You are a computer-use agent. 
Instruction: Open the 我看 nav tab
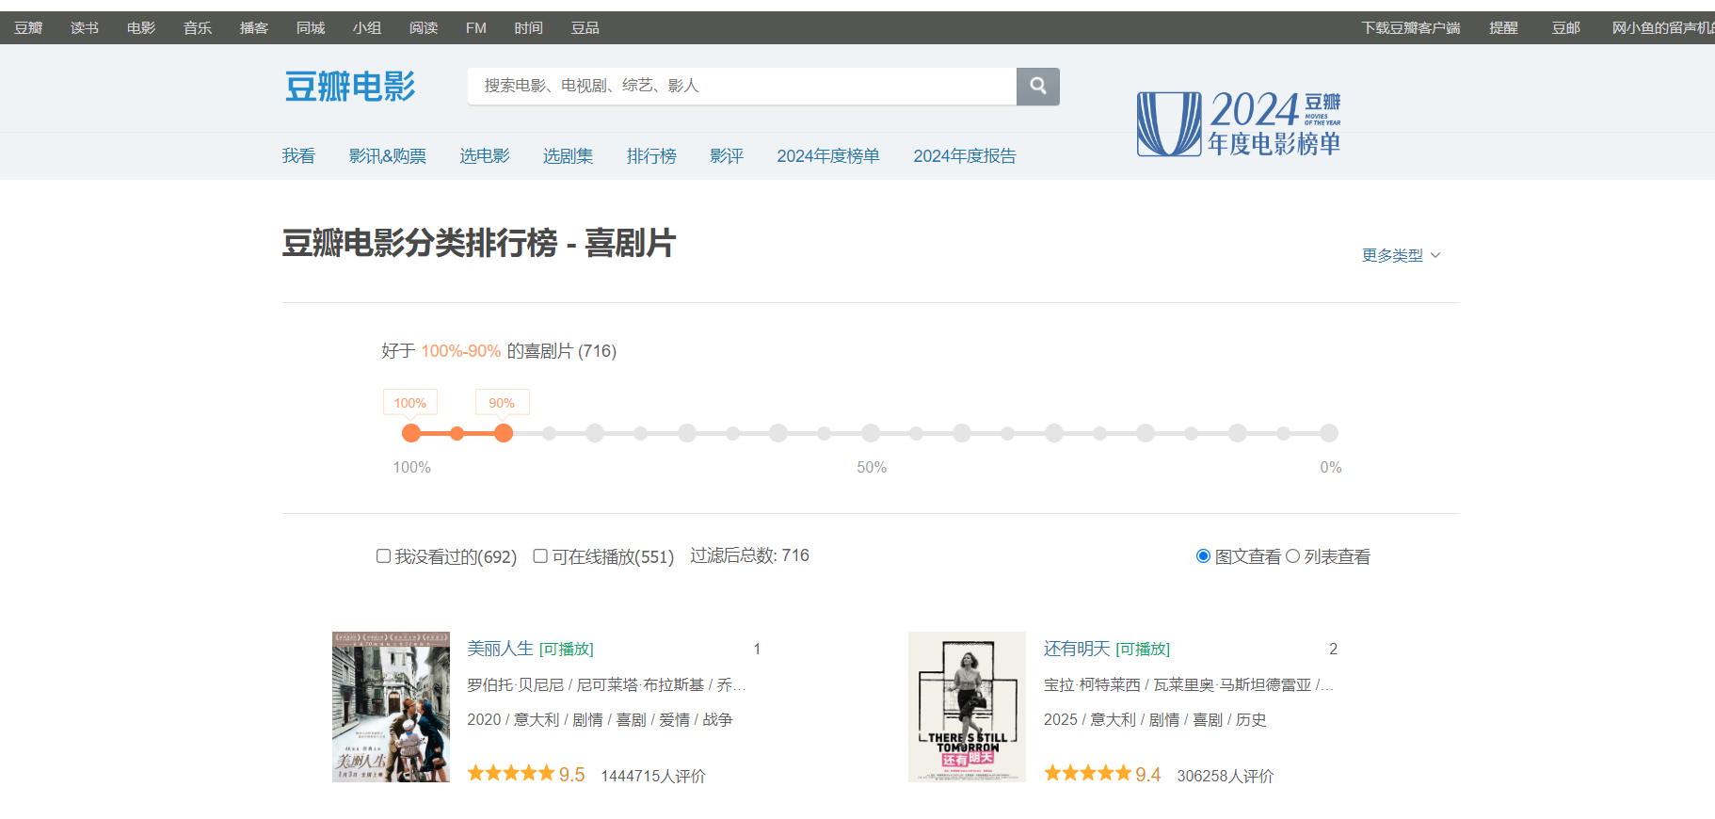298,156
